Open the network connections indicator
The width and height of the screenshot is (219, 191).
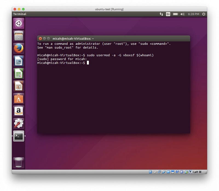coord(161,14)
